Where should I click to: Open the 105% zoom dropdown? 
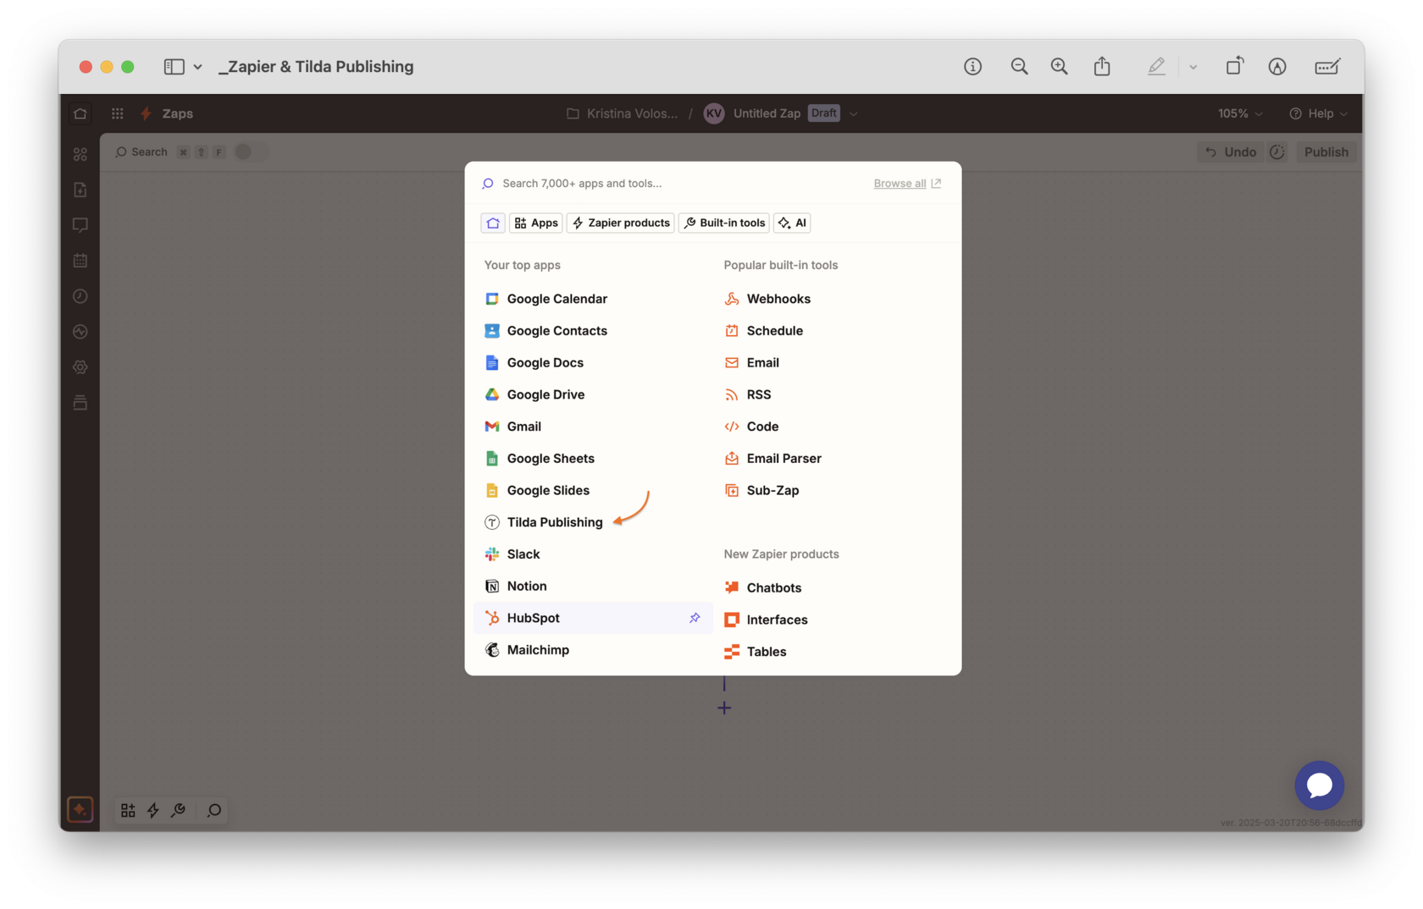(1240, 113)
